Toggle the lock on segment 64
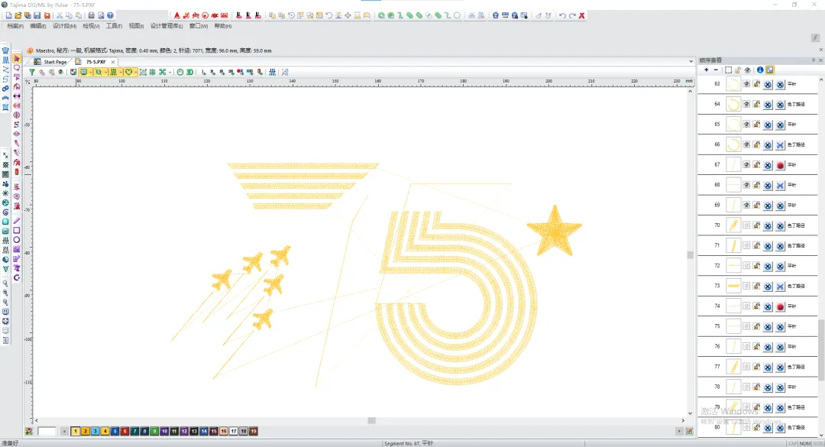The width and height of the screenshot is (825, 447). 756,104
